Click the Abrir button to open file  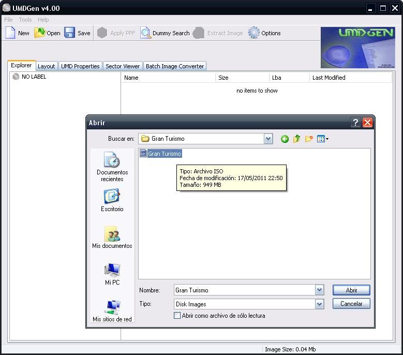pos(351,290)
